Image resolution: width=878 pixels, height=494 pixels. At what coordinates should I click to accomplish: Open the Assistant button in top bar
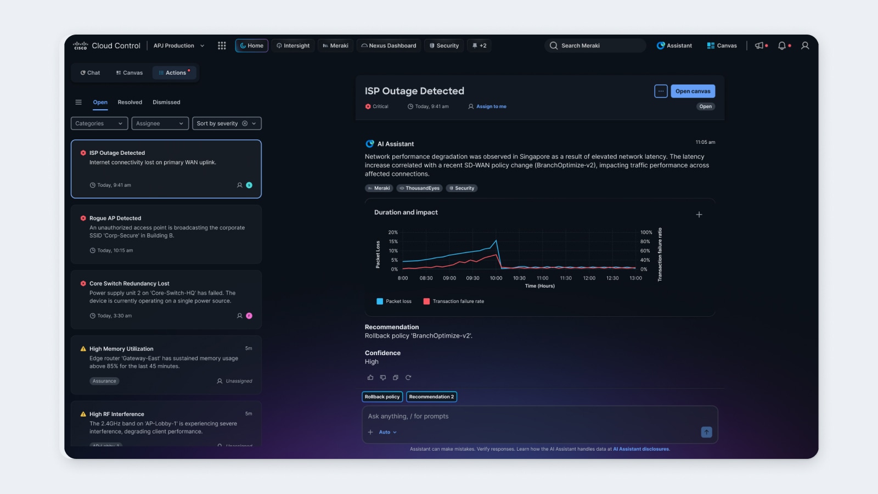[674, 46]
